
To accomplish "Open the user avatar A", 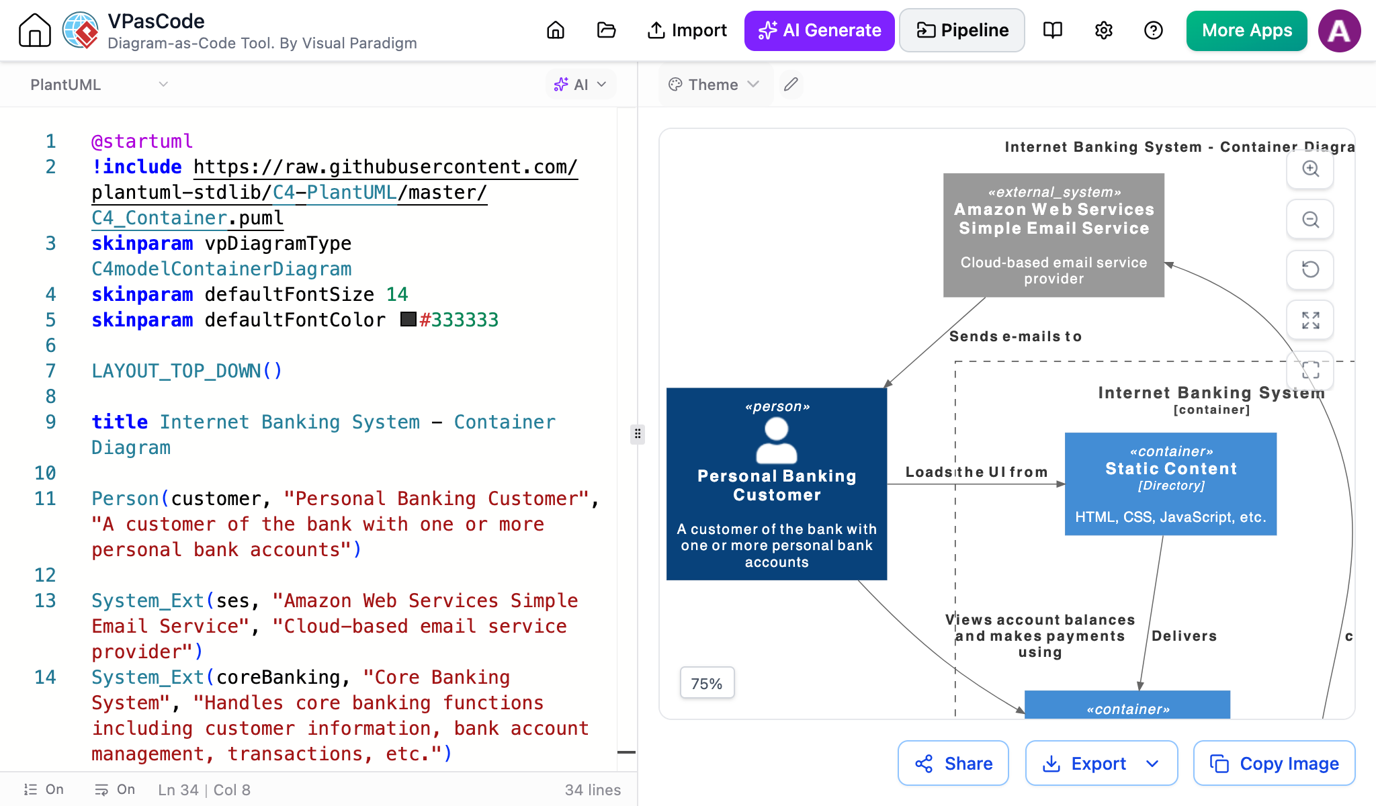I will (1339, 30).
